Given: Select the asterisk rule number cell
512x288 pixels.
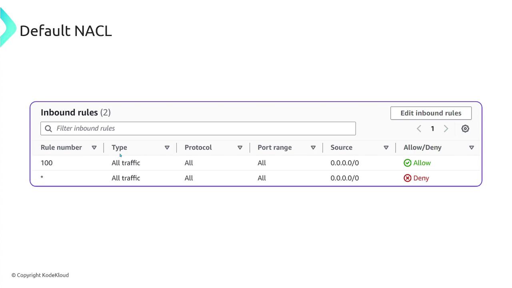Looking at the screenshot, I should (42, 178).
